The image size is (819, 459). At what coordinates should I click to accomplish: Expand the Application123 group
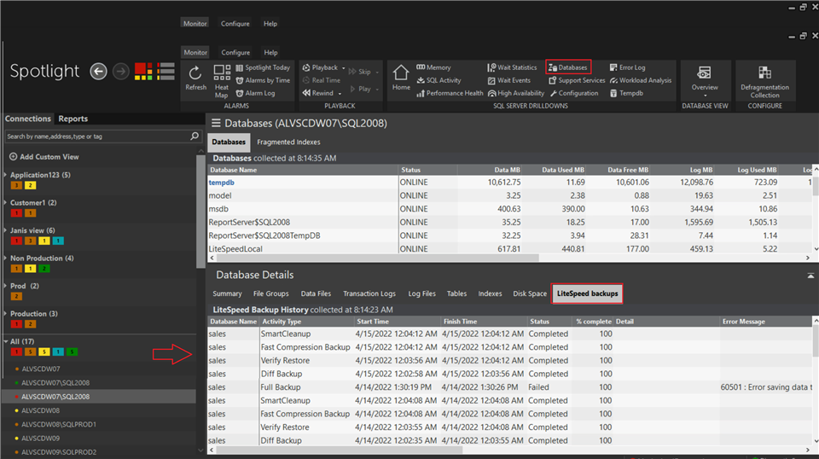click(6, 175)
